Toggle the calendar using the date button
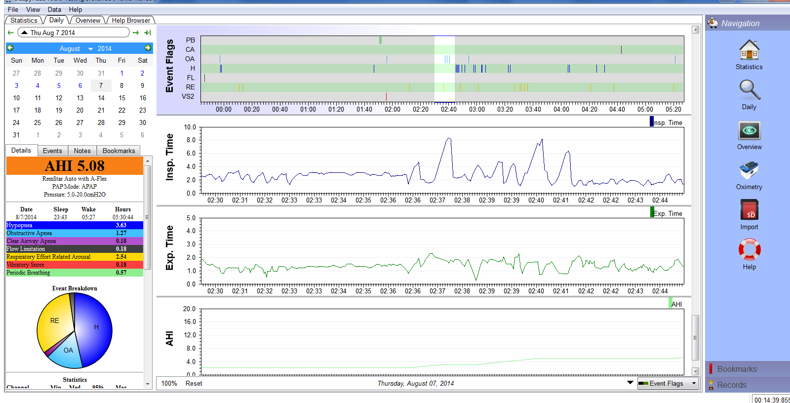The height and width of the screenshot is (403, 790). tap(74, 33)
